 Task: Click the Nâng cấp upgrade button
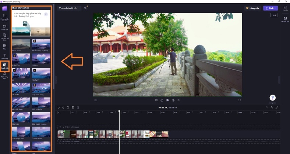click(x=252, y=8)
